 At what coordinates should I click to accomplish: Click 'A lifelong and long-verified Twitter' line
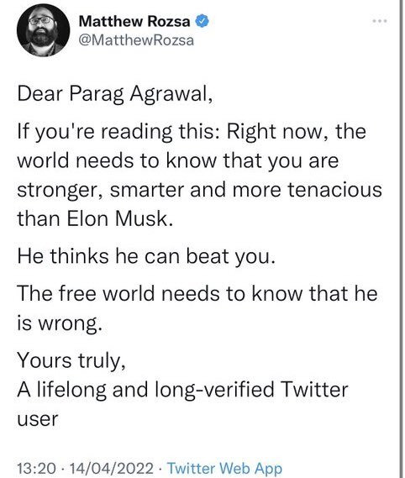(x=182, y=390)
